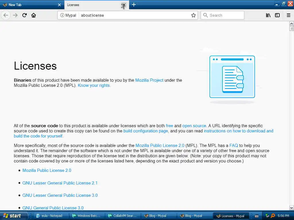The width and height of the screenshot is (294, 220).
Task: Click the vertical scrollbar thumb
Action: click(292, 28)
